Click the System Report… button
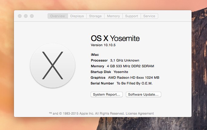 click(x=107, y=94)
